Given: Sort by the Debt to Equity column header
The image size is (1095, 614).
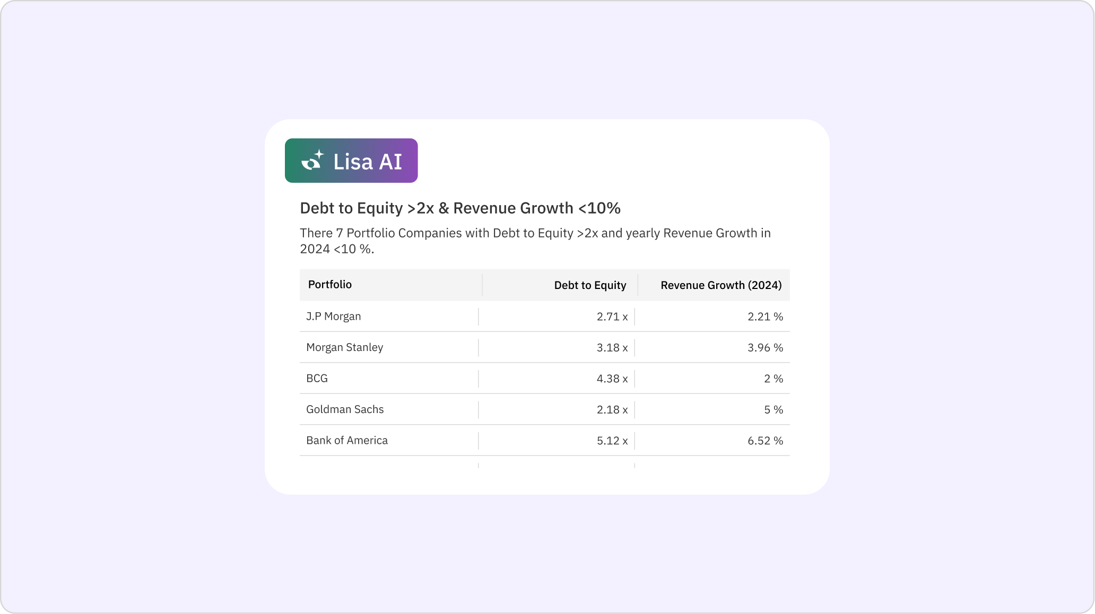Looking at the screenshot, I should 590,285.
